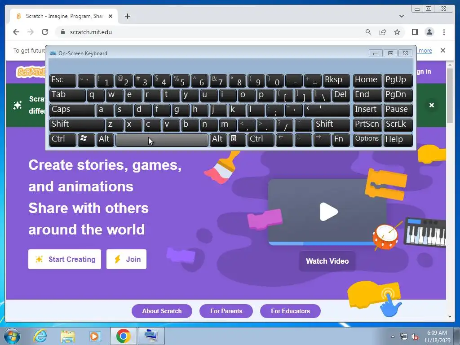
Task: Open keyboard Options key
Action: pos(367,140)
